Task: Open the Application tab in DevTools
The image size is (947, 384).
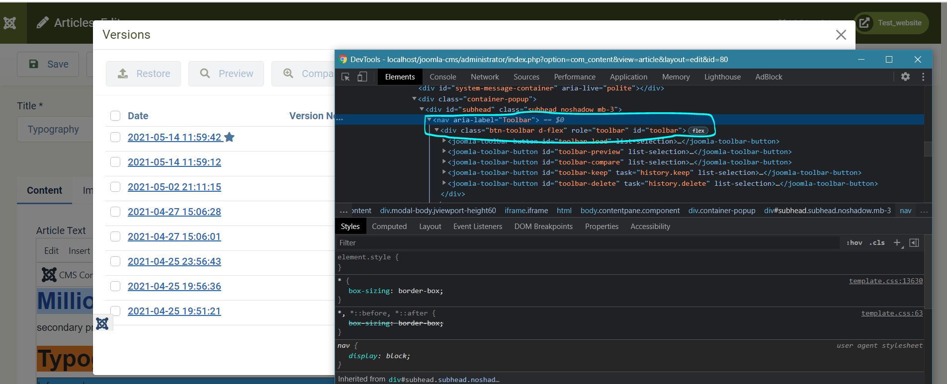Action: (628, 77)
